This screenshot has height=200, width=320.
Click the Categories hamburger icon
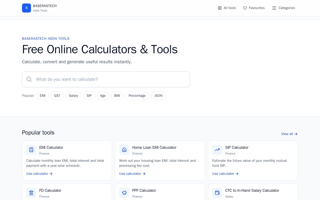point(274,8)
